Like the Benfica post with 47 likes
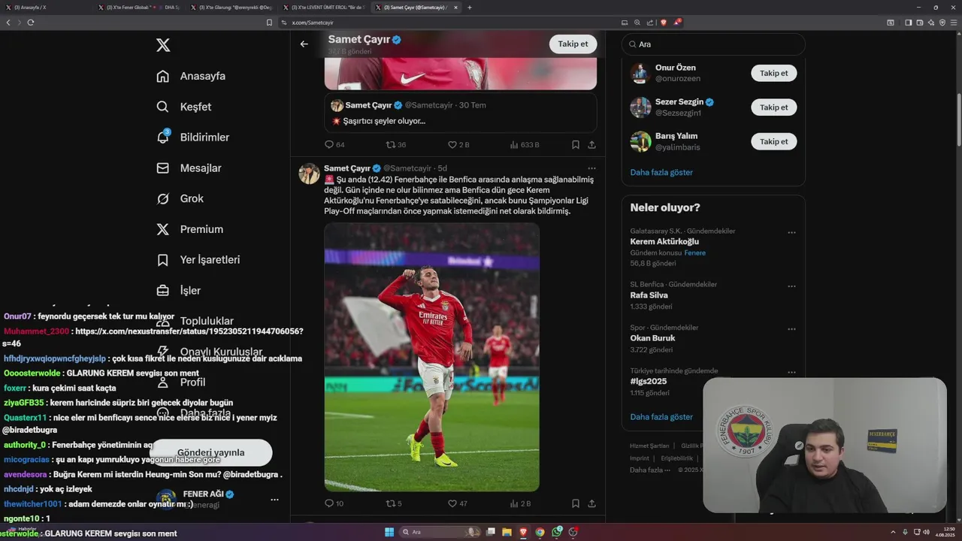The height and width of the screenshot is (541, 962). coord(457,503)
